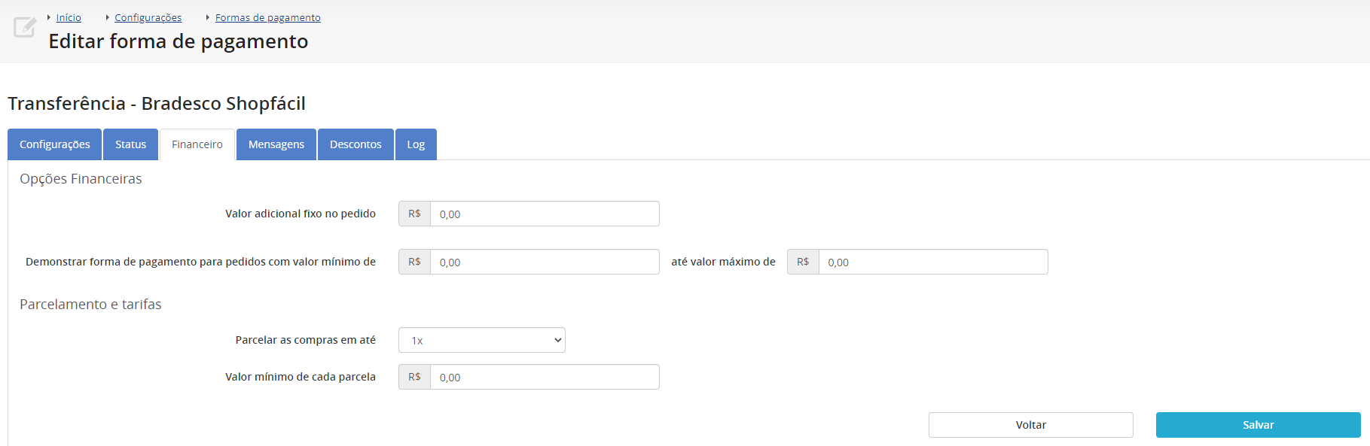Click the Salvar button

coord(1259,425)
